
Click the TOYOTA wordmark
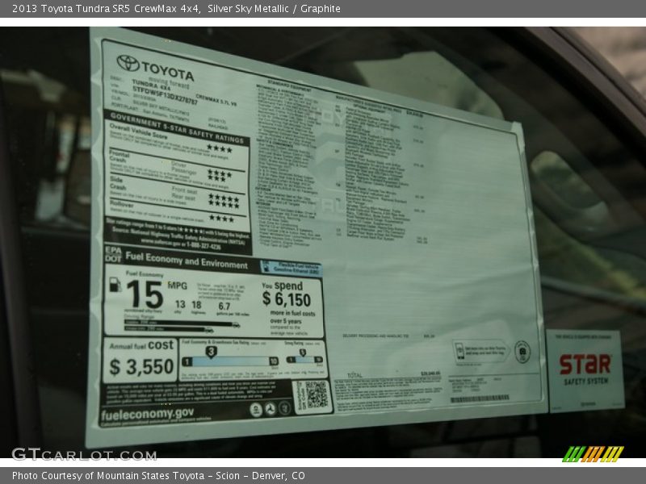[x=168, y=70]
